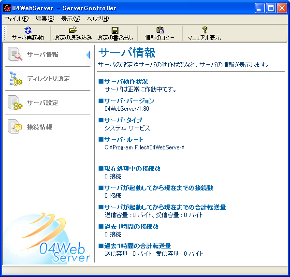Viewport: 290px width, 277px height.
Task: Minimize the ServerController window
Action: [x=259, y=8]
